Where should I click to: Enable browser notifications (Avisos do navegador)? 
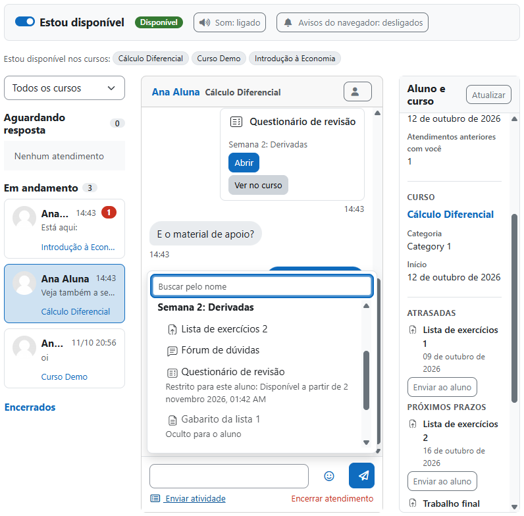(352, 22)
